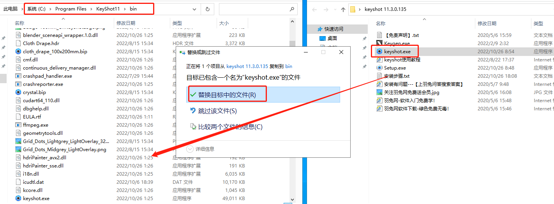Click KeyShot11 in the breadcrumb path

(108, 9)
